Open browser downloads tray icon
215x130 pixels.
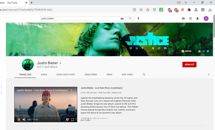point(210,10)
